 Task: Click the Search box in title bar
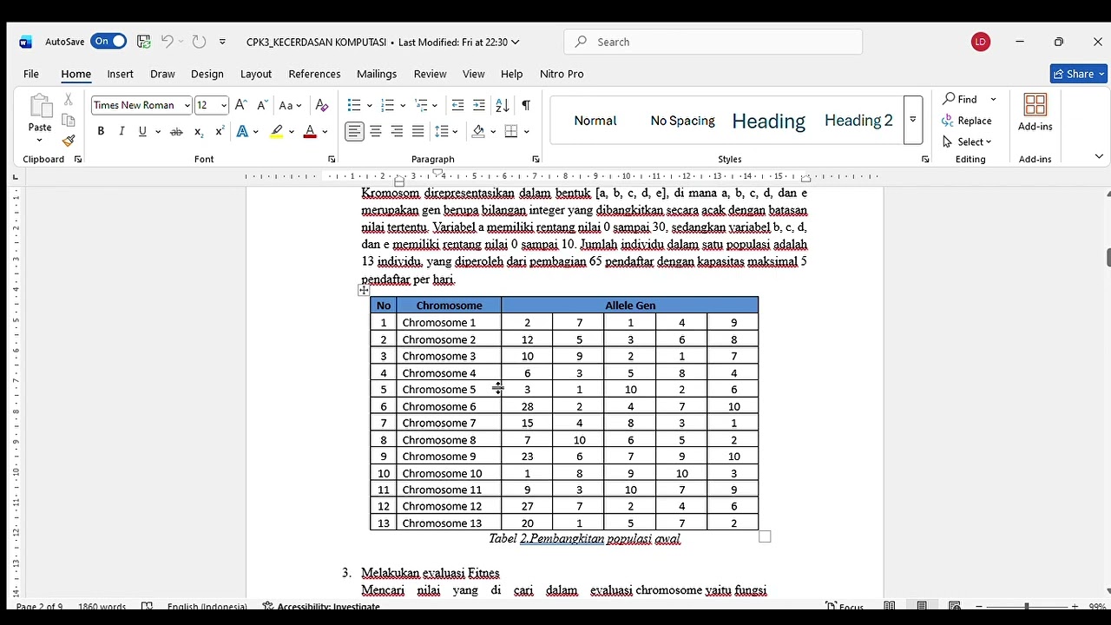tap(713, 42)
